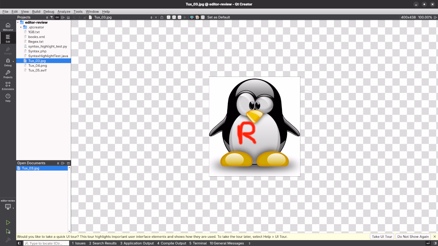The width and height of the screenshot is (438, 246).
Task: Click the Type to locate input field
Action: pos(46,243)
